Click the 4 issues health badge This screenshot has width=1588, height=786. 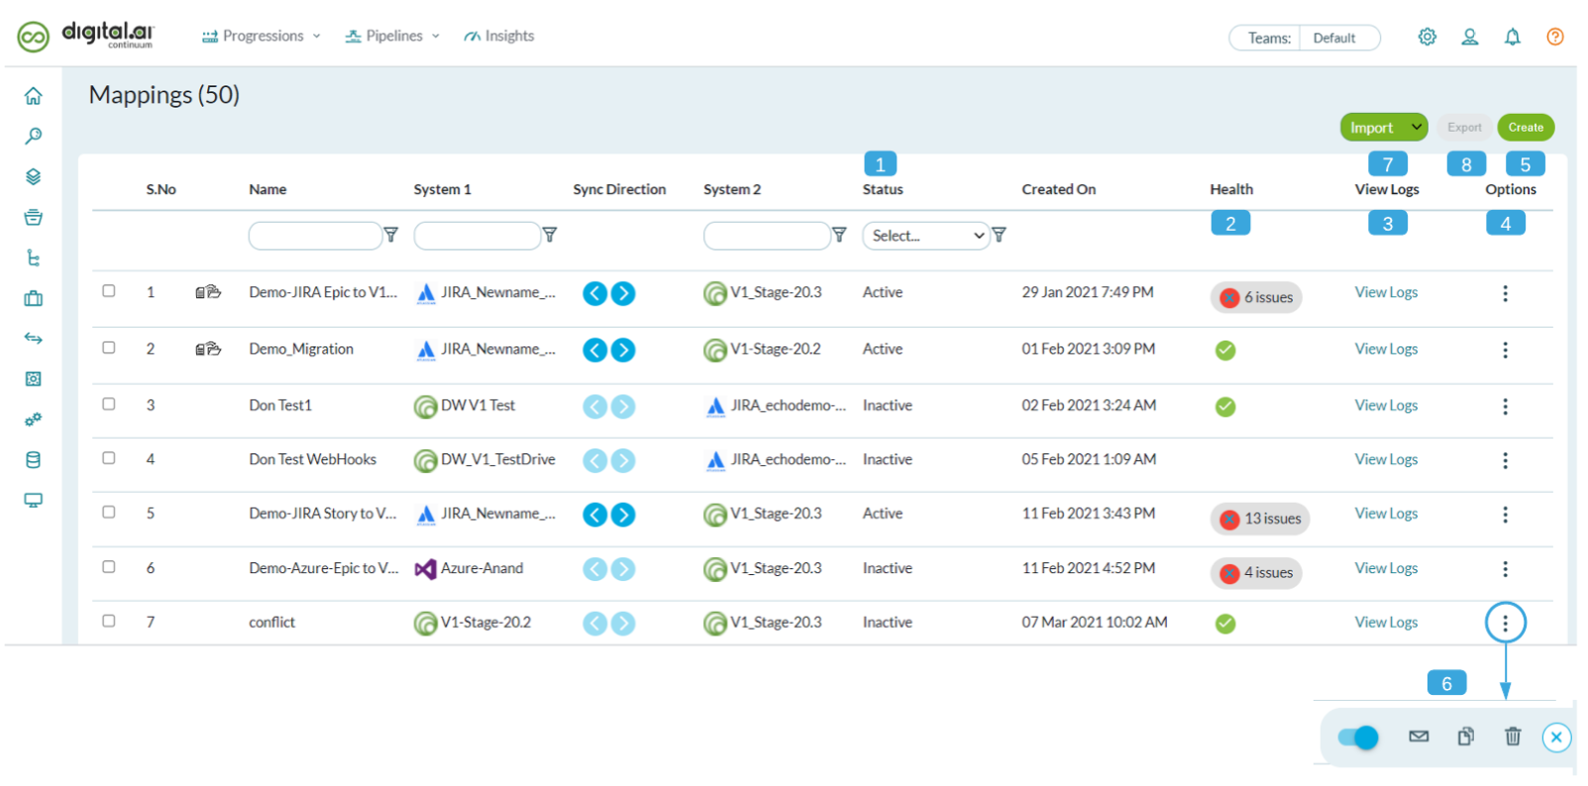pos(1256,573)
